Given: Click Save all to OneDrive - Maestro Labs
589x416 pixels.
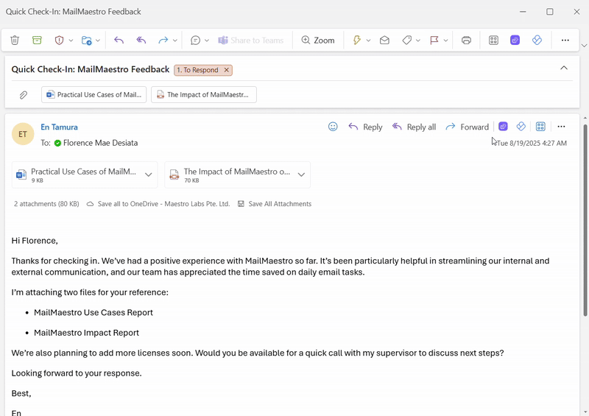Looking at the screenshot, I should point(158,204).
